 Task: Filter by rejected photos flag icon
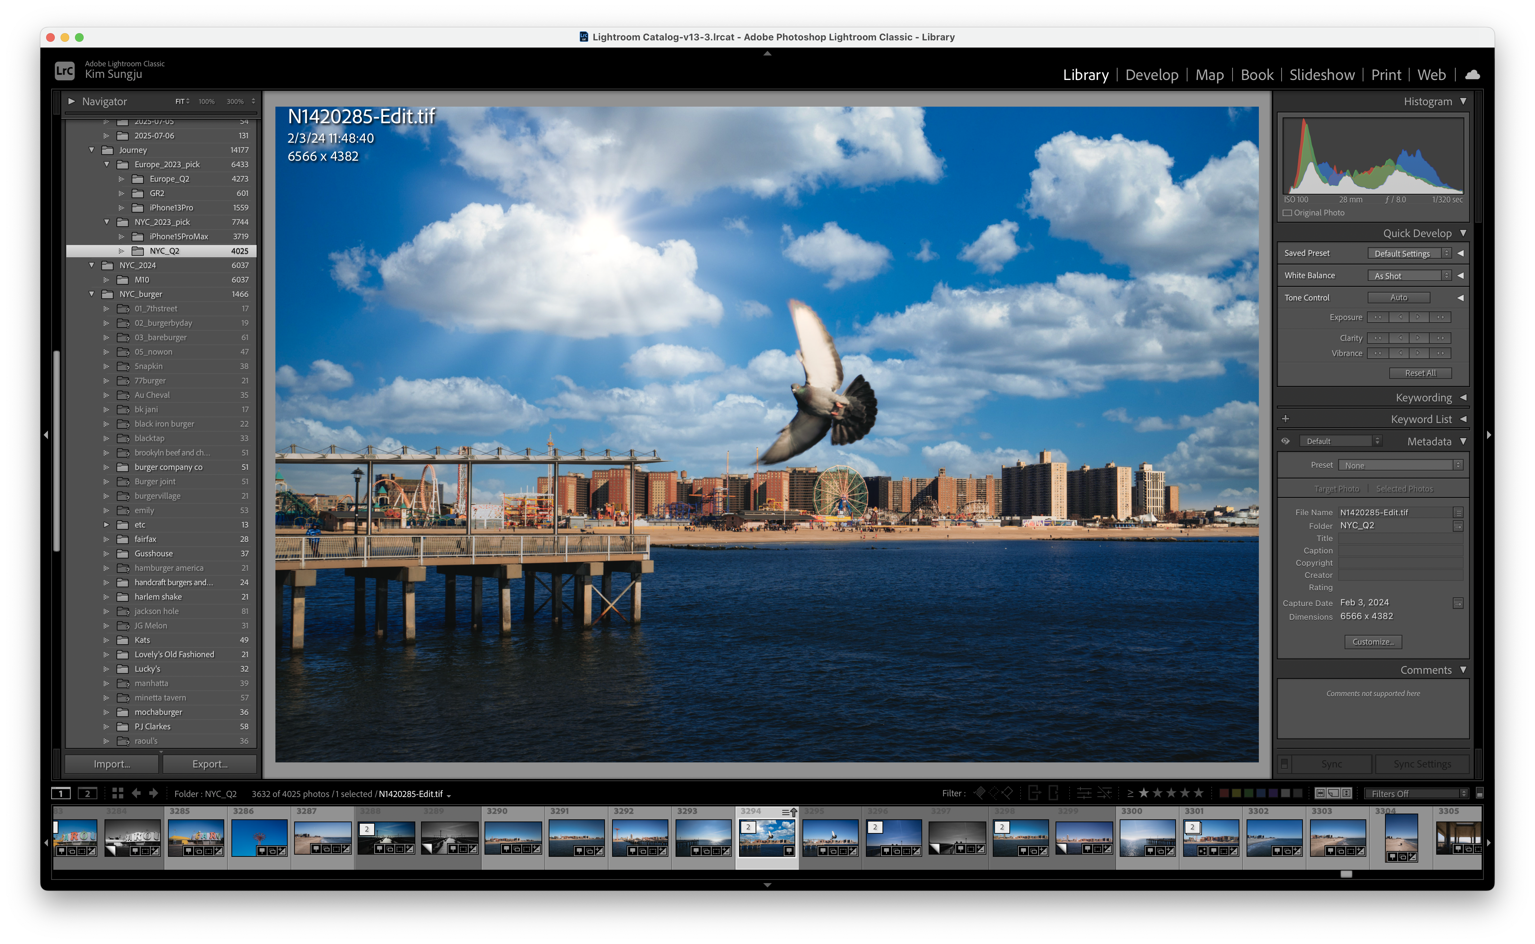[1007, 793]
